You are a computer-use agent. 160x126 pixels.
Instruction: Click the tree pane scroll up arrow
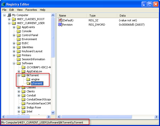point(53,15)
